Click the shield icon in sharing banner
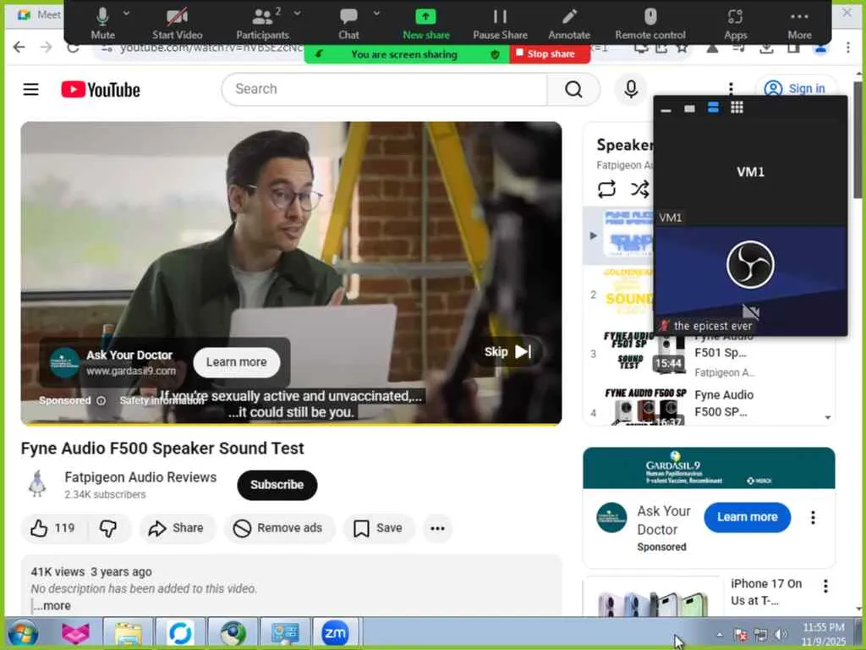866x650 pixels. 495,54
